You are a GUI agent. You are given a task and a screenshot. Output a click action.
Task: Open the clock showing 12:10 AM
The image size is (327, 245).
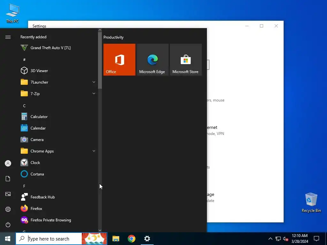(x=300, y=239)
